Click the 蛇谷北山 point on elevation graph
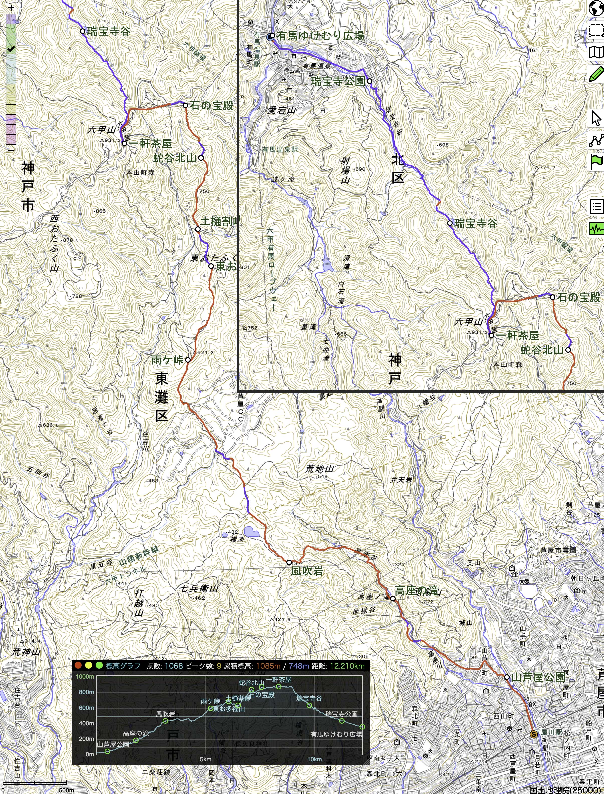The image size is (604, 794). coord(252,690)
